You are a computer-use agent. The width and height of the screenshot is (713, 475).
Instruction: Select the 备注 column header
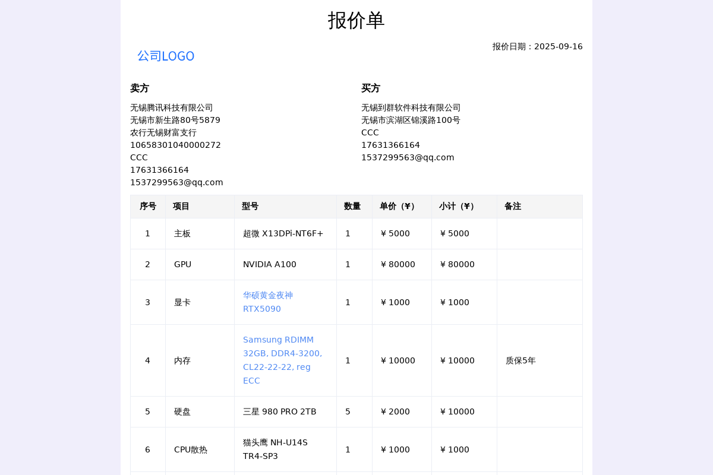click(x=513, y=207)
